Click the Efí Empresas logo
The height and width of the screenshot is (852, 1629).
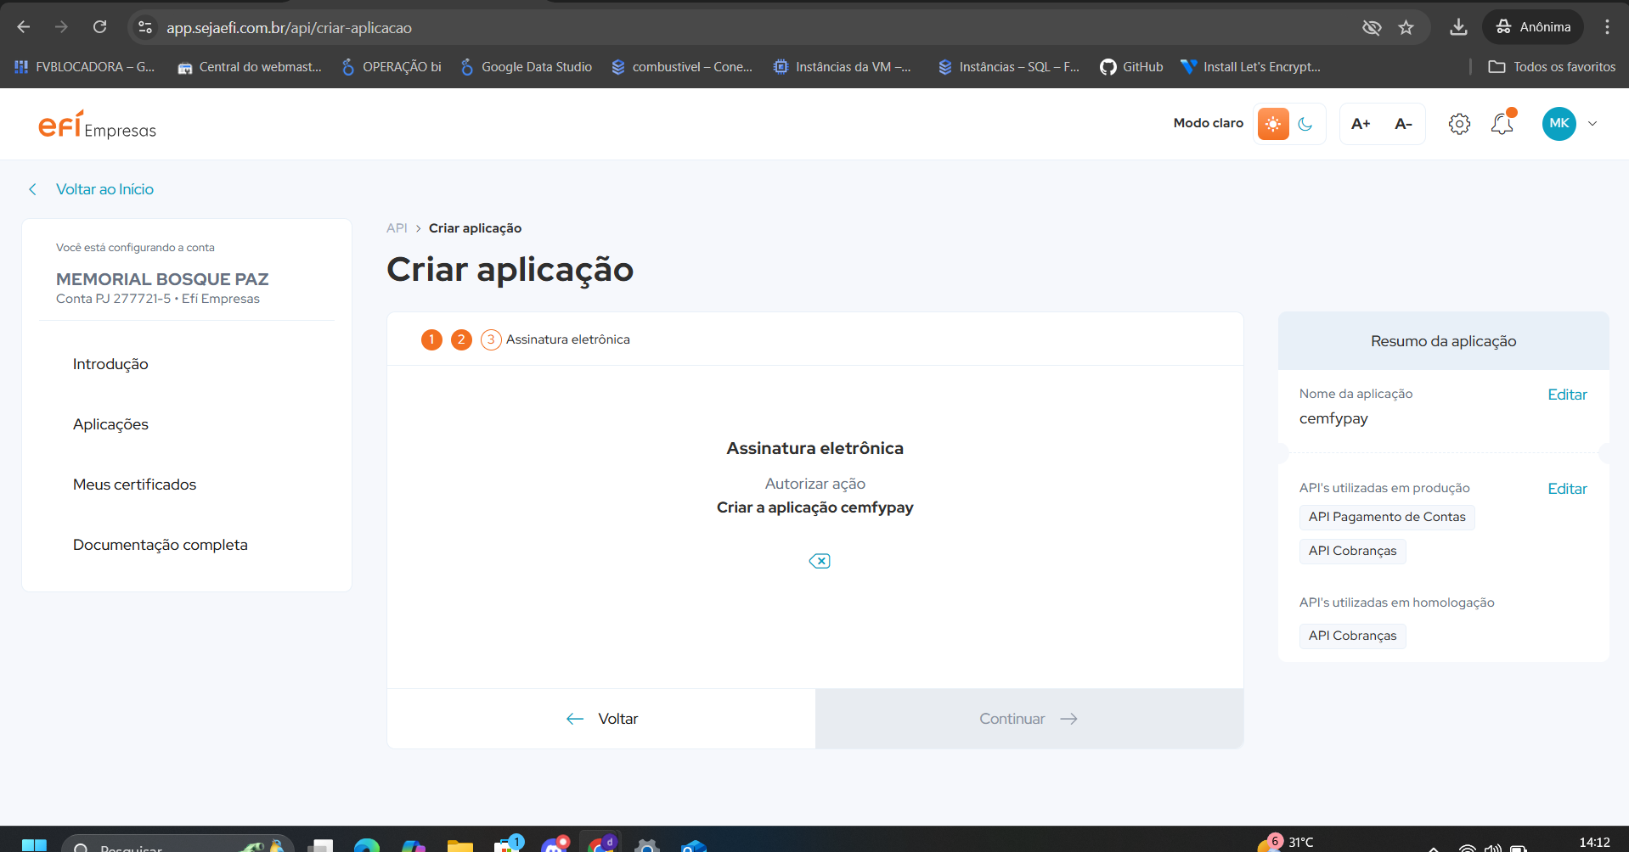pos(97,125)
